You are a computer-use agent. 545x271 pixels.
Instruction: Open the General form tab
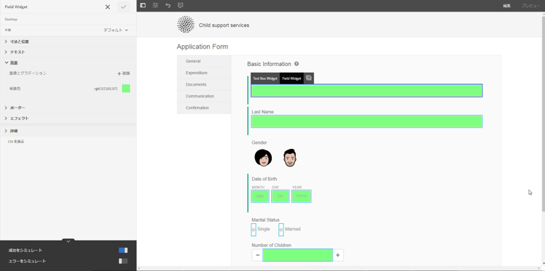[204, 61]
